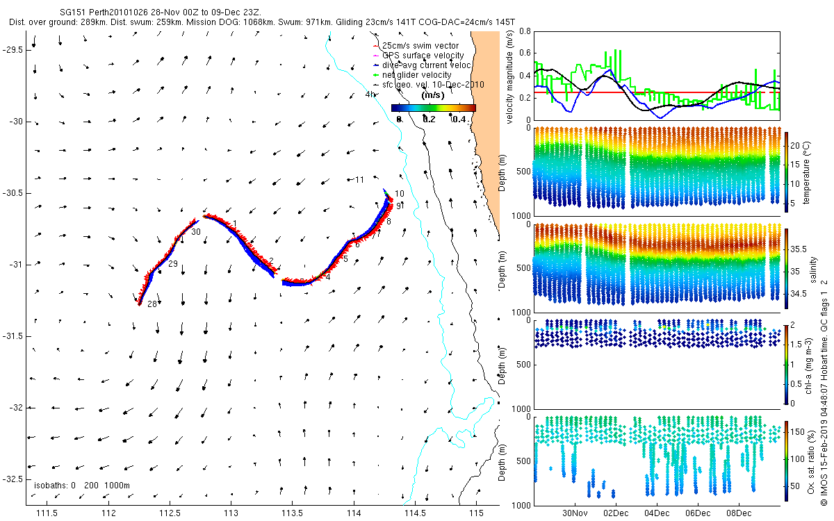Screen dimensions: 834x521
Task: Click the "(m/s)" label above the map color bar
Action: coord(434,95)
